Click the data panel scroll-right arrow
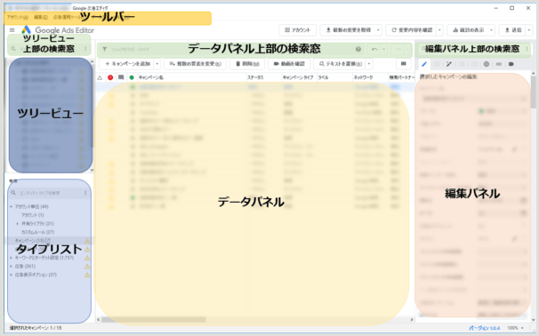Image resolution: width=539 pixels, height=336 pixels. 412,319
